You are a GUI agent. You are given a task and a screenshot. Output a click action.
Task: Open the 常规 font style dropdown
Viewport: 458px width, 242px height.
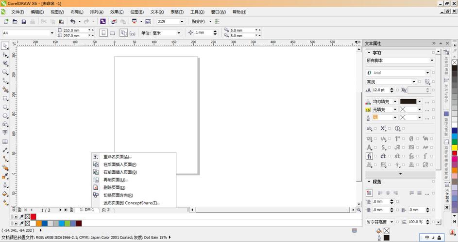[414, 82]
